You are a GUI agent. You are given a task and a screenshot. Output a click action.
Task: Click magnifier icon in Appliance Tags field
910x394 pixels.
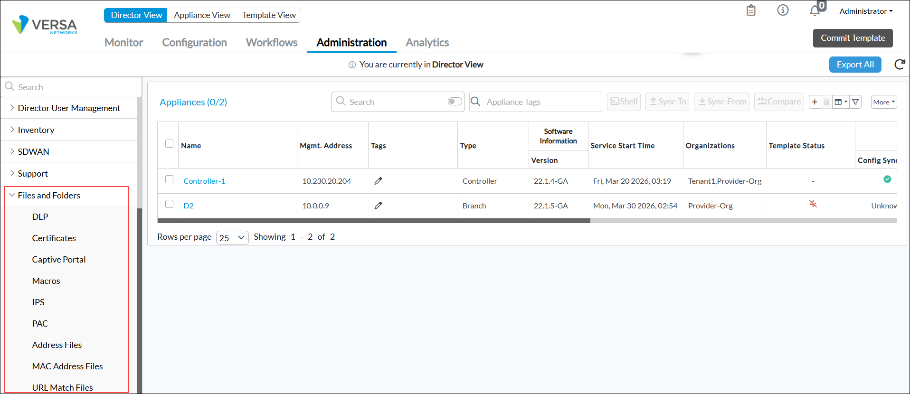point(475,101)
